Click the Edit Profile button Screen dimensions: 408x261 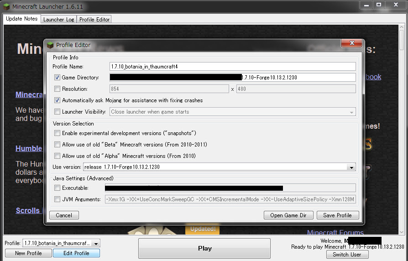point(77,253)
